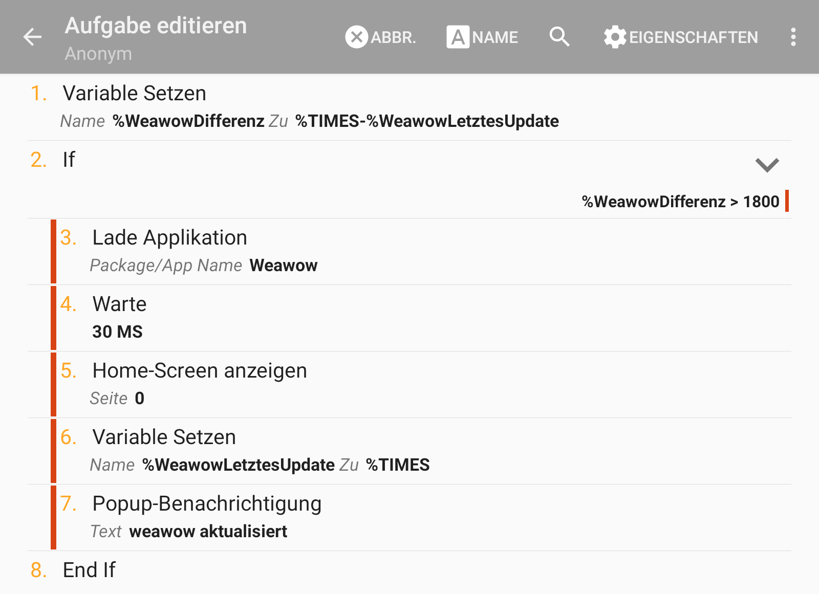819x594 pixels.
Task: Open search with magnifying glass icon
Action: coord(559,37)
